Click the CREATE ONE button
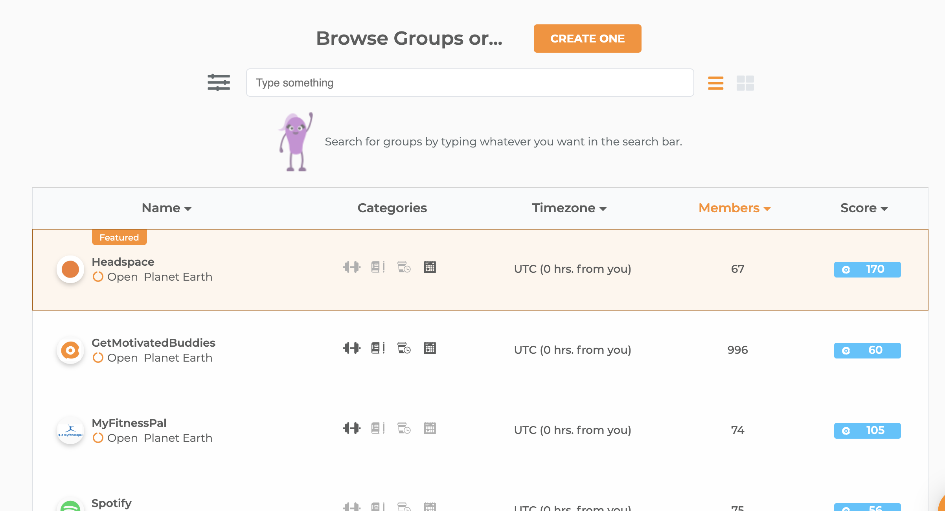The width and height of the screenshot is (945, 511). point(588,39)
